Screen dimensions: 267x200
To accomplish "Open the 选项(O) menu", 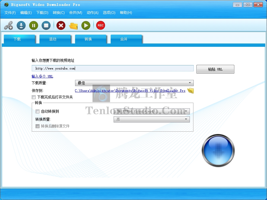I will (109, 13).
